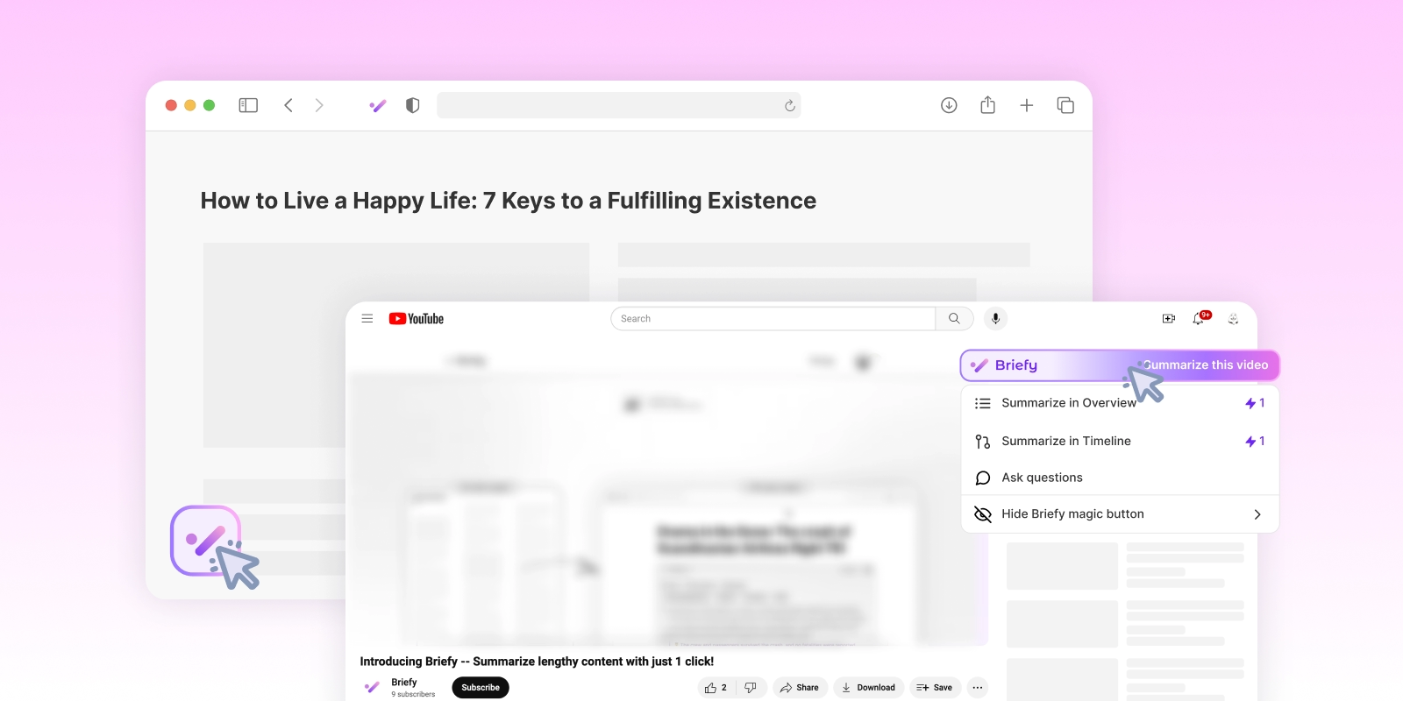Dislike the video with thumbs-down
The image size is (1403, 701).
(x=751, y=688)
